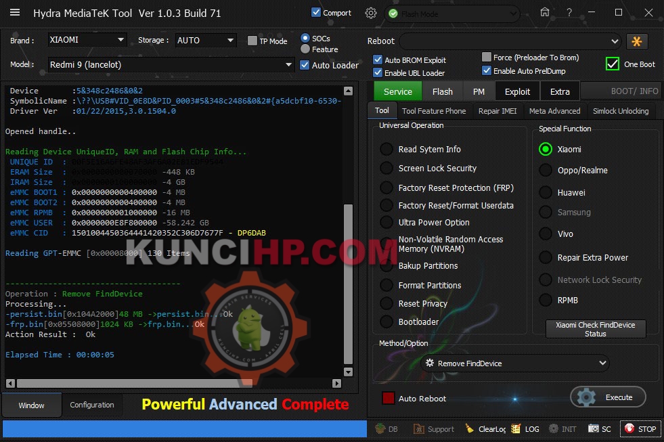Screen dimensions: 664x442
Task: Click the STOP button
Action: [640, 429]
